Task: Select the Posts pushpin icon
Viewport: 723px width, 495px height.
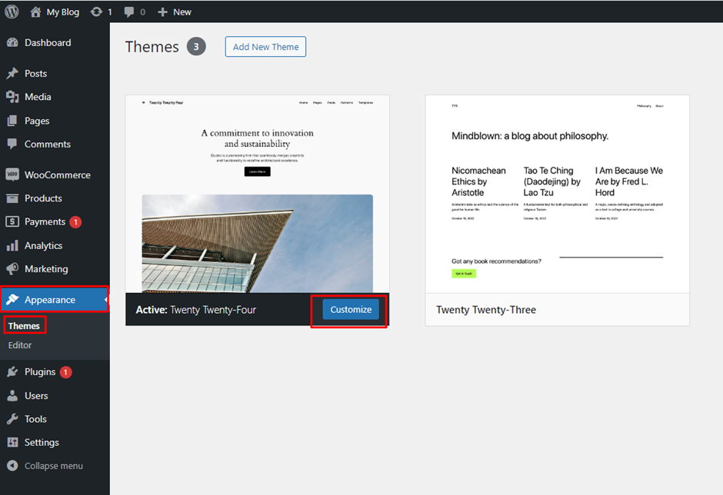Action: point(18,73)
